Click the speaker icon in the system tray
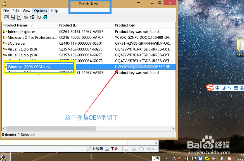Image resolution: width=244 pixels, height=161 pixels. coord(213,158)
